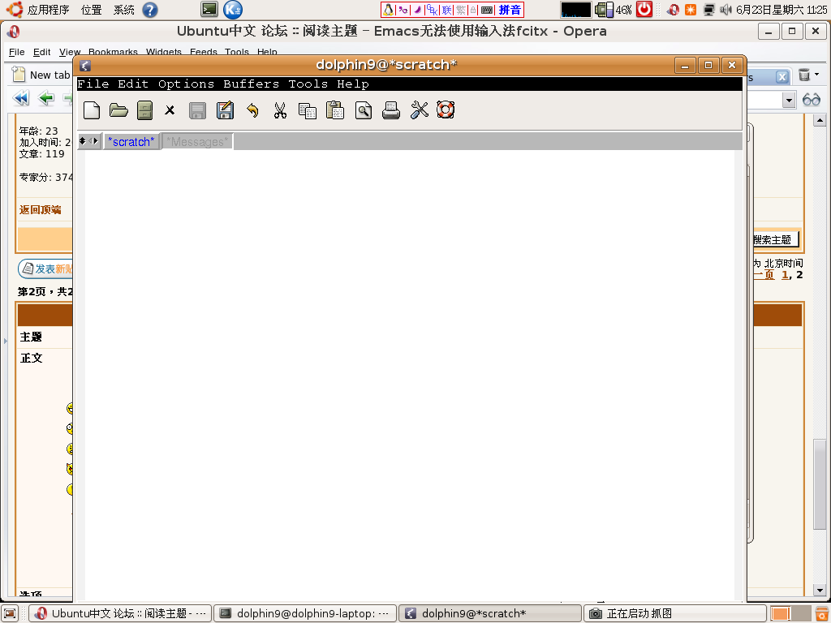831x623 pixels.
Task: Kill the current buffer with the X icon
Action: 170,110
